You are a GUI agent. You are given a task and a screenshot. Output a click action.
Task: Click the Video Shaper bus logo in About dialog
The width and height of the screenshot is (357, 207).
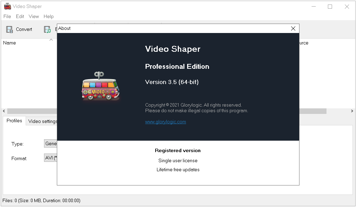pos(101,86)
